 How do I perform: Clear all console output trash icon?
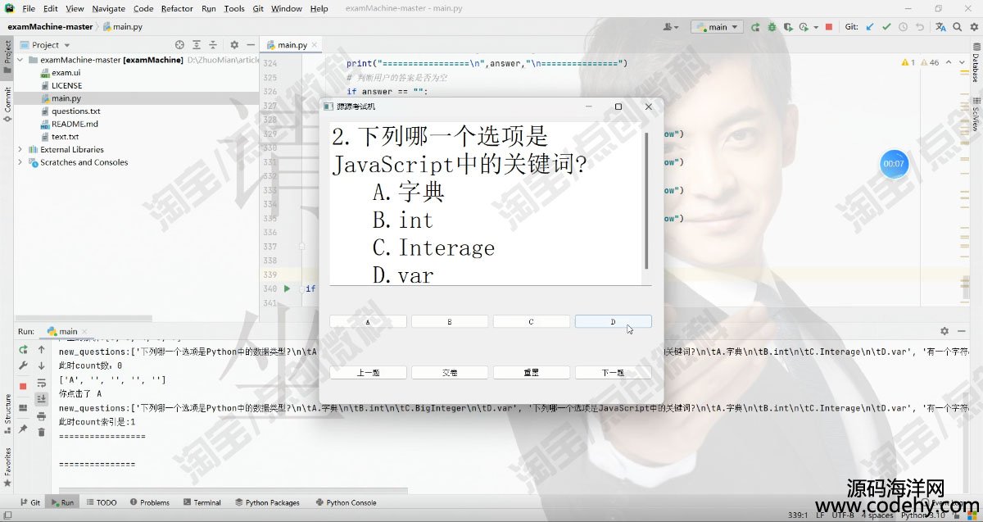coord(42,432)
